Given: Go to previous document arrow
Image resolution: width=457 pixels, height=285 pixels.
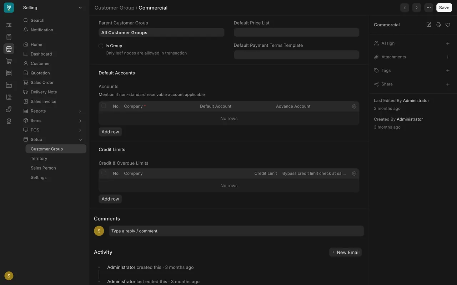Looking at the screenshot, I should point(405,7).
